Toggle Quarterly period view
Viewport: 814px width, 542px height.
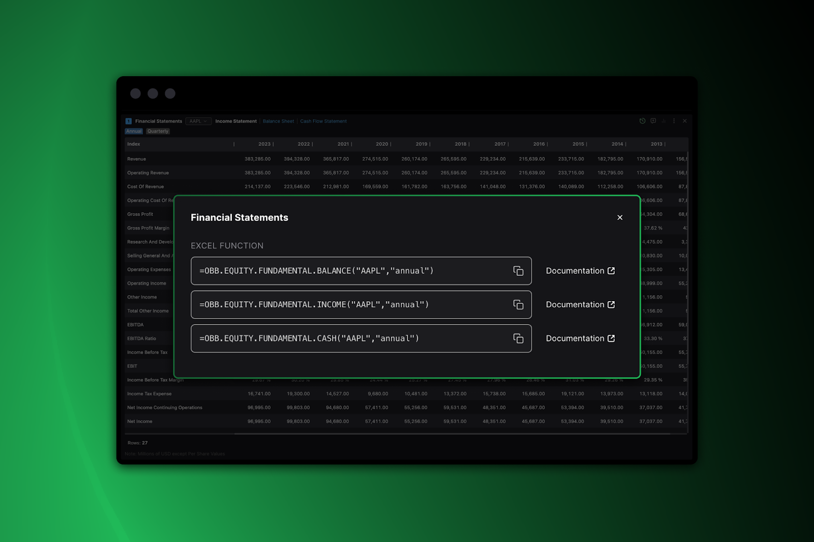click(158, 131)
